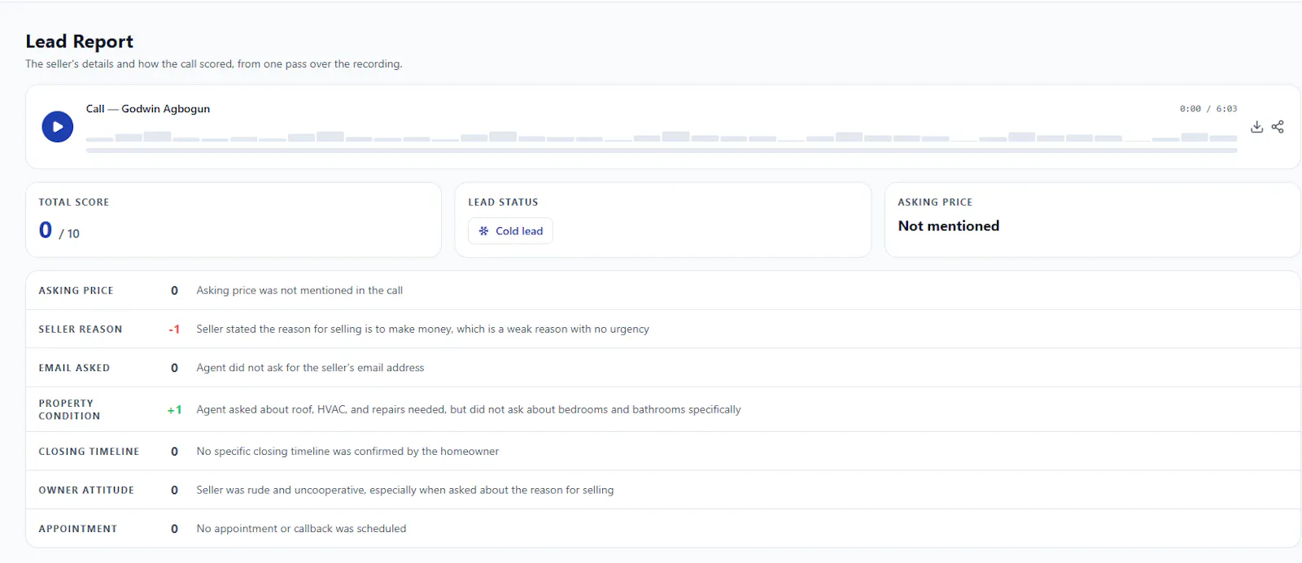Click the OWNER ATTITUDE row label
This screenshot has height=563, width=1302.
(x=86, y=490)
